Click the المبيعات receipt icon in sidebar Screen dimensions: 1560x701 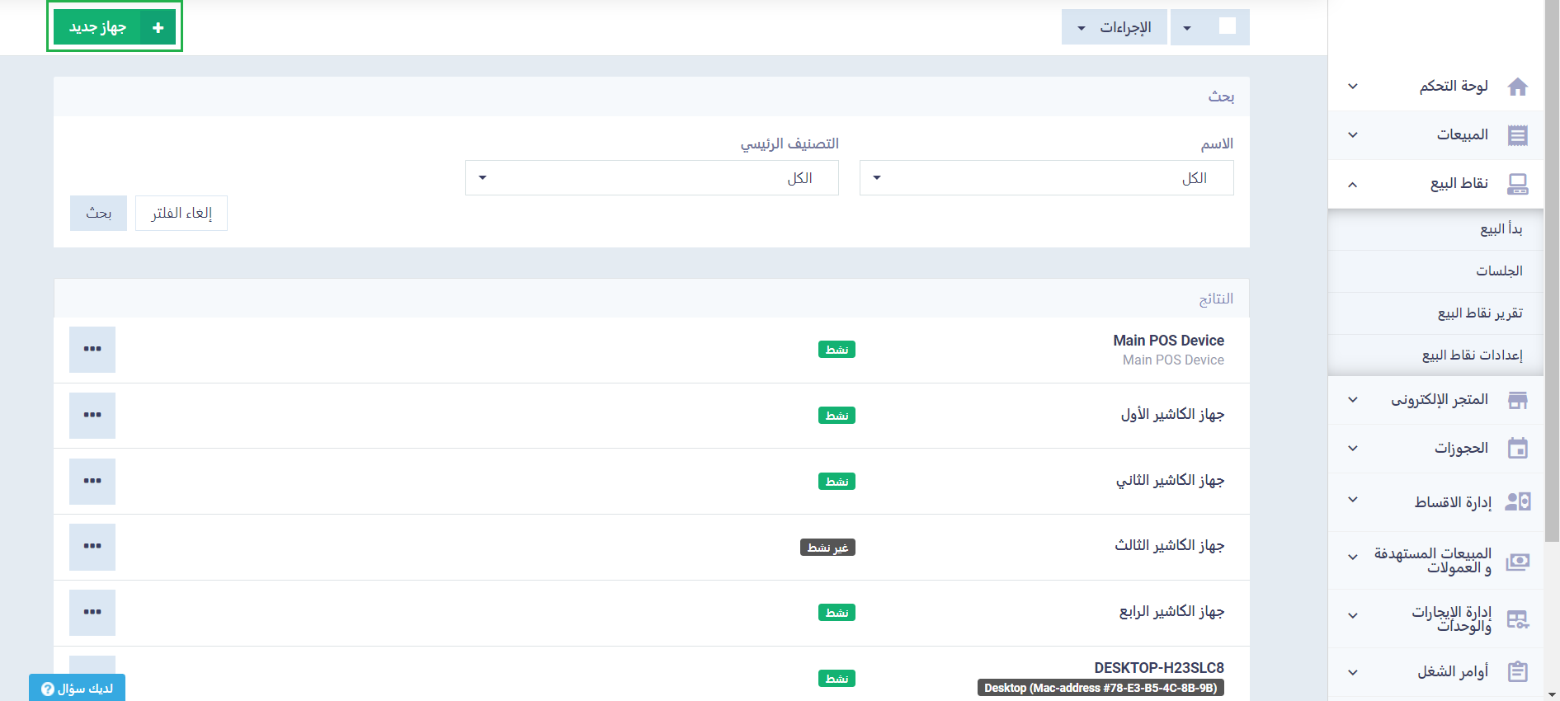click(x=1517, y=135)
